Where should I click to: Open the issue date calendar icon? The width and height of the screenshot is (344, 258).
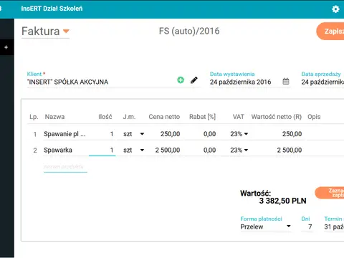pyautogui.click(x=286, y=82)
